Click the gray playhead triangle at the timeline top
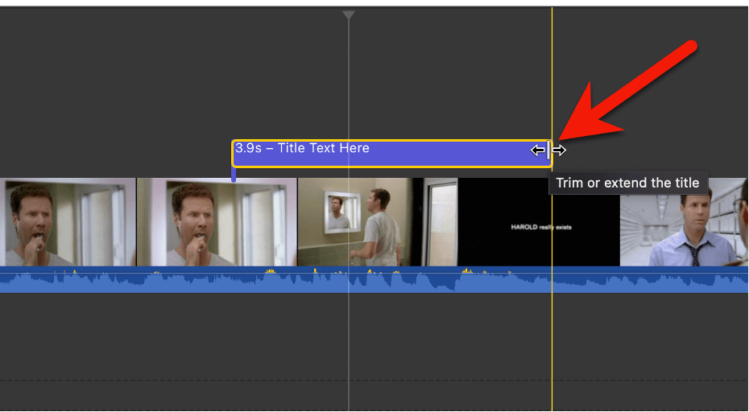Viewport: 749px width, 412px height. coord(349,15)
